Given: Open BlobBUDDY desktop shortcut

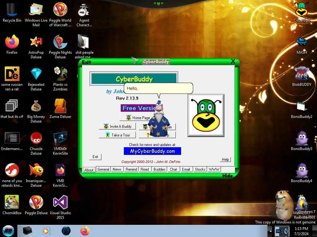Looking at the screenshot, I should [302, 77].
